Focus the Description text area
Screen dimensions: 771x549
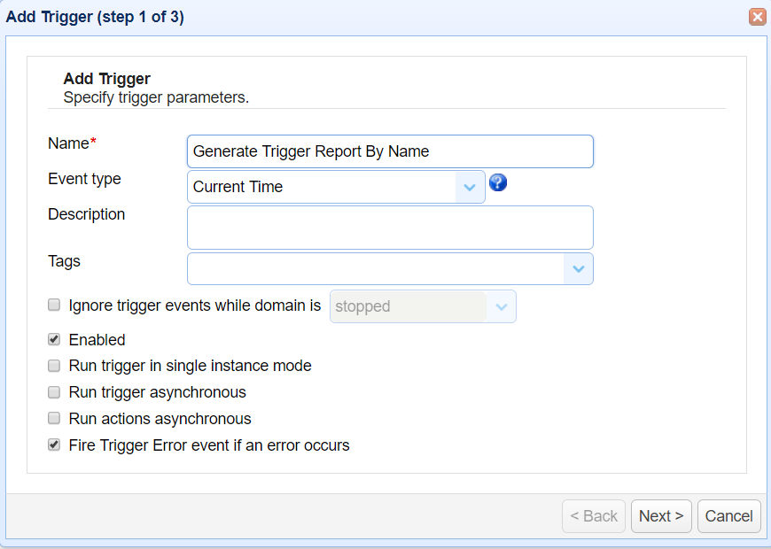[390, 228]
